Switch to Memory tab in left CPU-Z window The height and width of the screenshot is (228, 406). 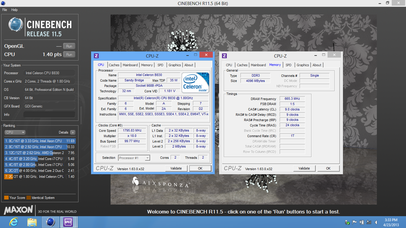(x=147, y=65)
